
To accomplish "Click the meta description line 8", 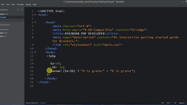I will click(x=115, y=37).
